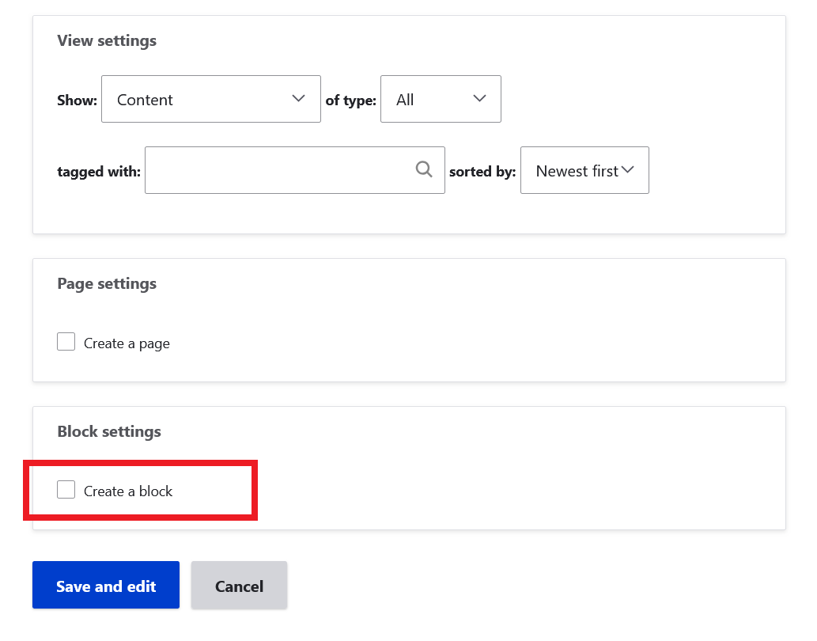Enable the Create a block checkbox
This screenshot has width=817, height=641.
coord(66,489)
